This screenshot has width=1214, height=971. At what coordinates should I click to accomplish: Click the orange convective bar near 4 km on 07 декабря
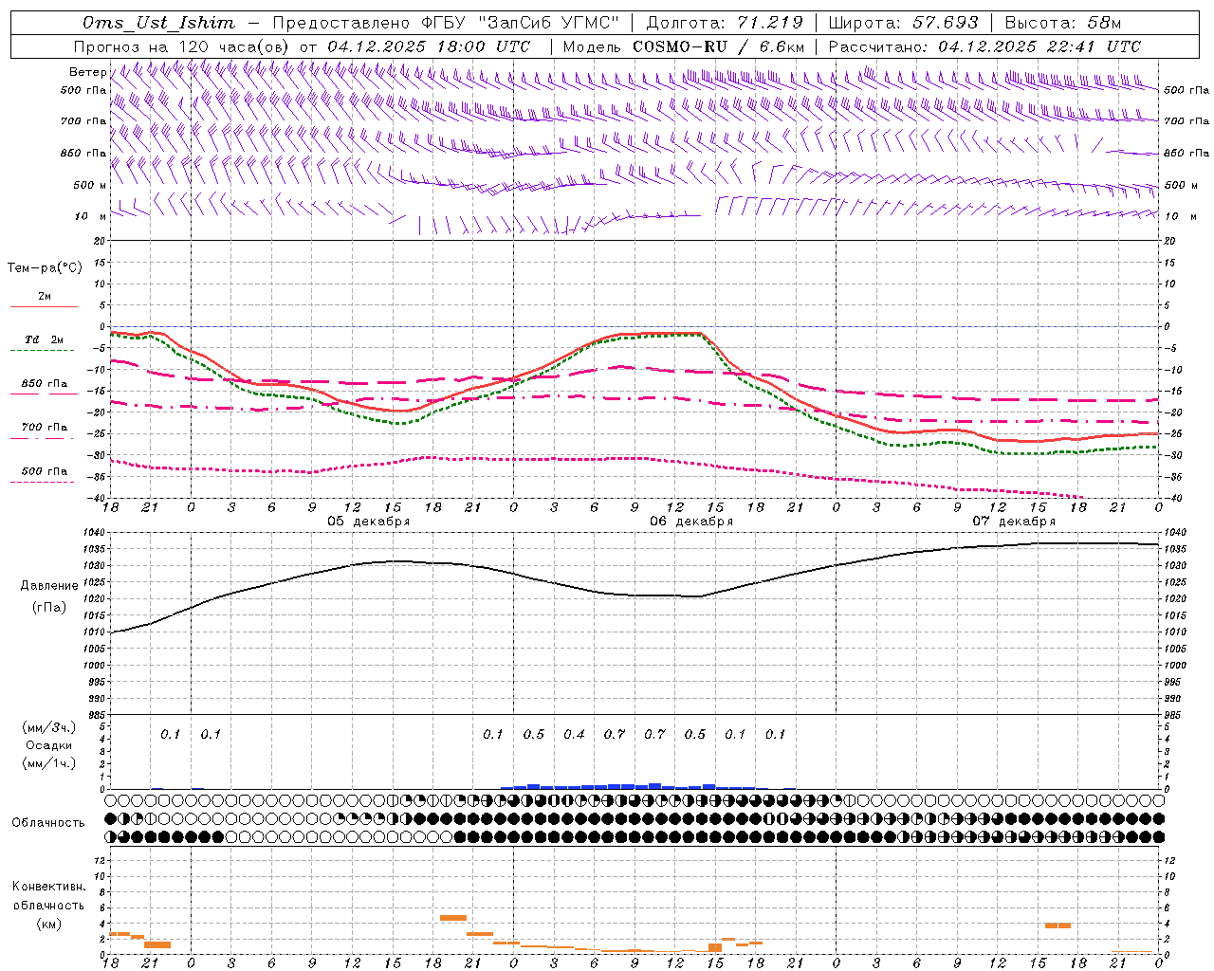(1058, 925)
